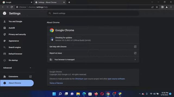174x97 pixels.
Task: Click Extensions external link icon
Action: (30, 77)
